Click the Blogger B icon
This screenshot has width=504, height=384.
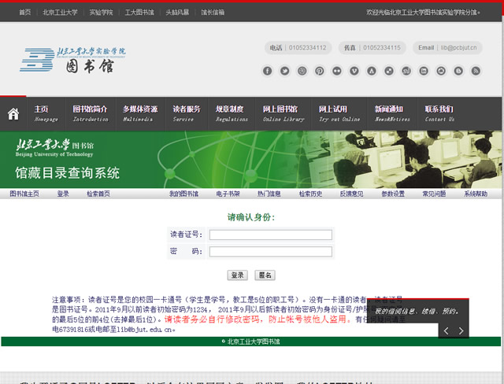[458, 71]
